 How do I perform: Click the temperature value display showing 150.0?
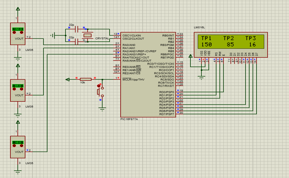point(18,29)
